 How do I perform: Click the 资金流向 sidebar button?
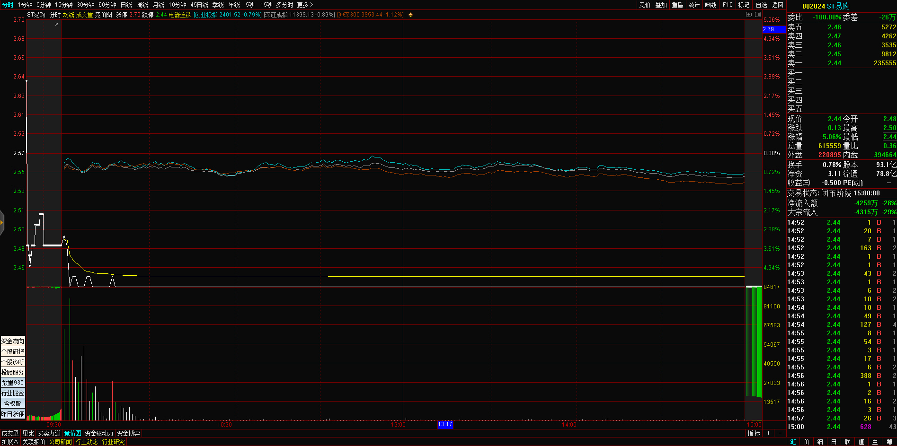pyautogui.click(x=13, y=341)
